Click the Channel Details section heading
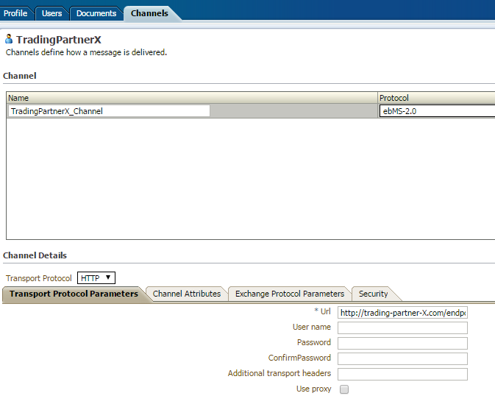Screen dimensions: 495x407 [35, 255]
